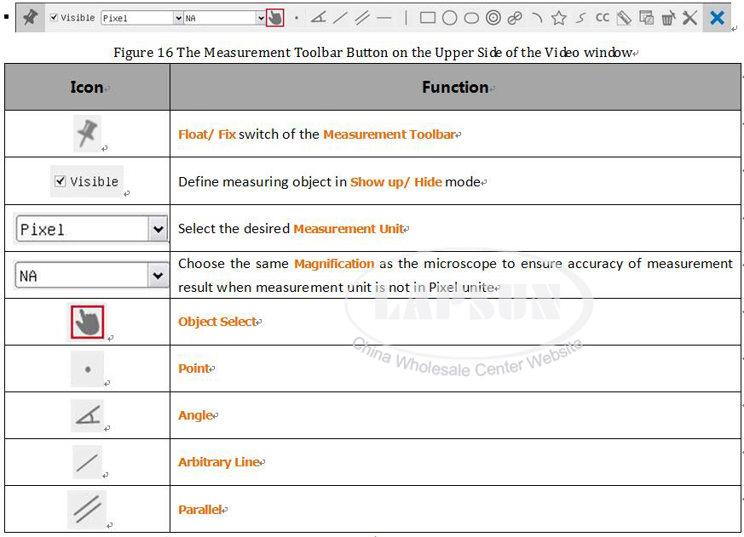Screen dimensions: 744x537
Task: Click the trash can delete icon
Action: [668, 18]
